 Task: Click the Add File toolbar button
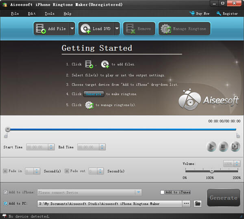coord(51,28)
